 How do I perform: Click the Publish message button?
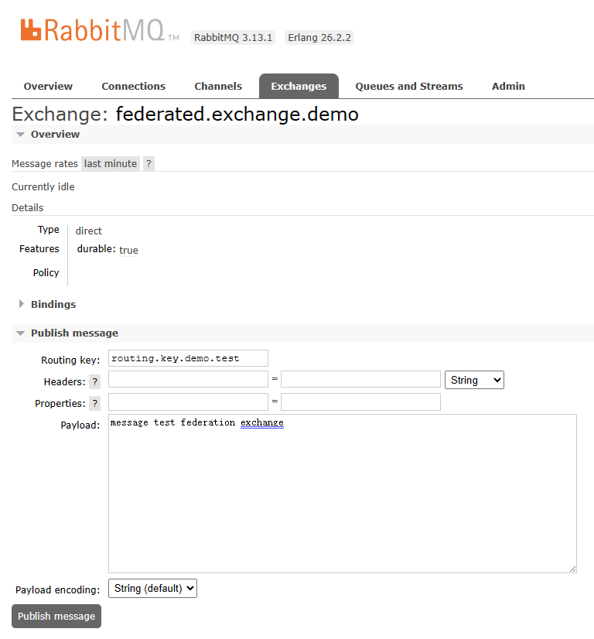(x=56, y=616)
